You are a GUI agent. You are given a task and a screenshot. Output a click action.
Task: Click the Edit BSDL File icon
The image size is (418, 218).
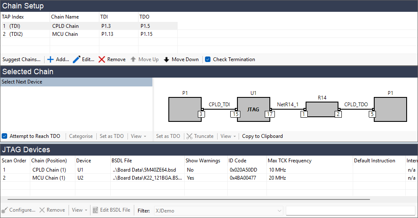(96, 210)
